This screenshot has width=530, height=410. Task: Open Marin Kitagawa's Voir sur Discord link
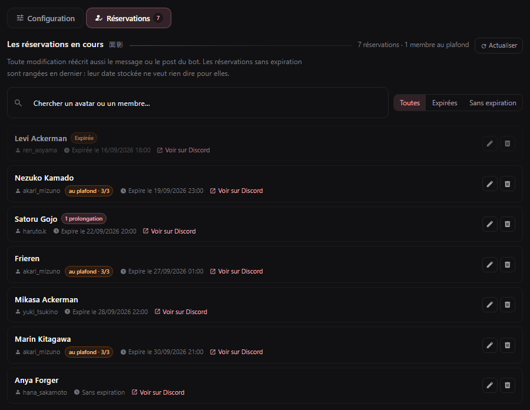click(236, 352)
